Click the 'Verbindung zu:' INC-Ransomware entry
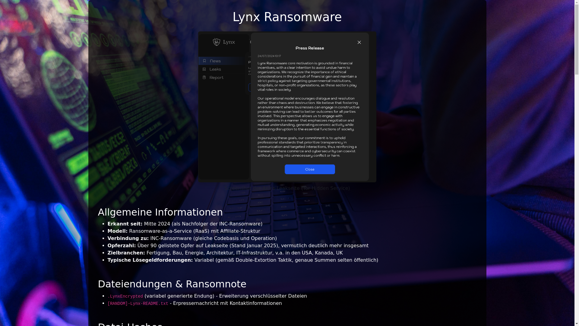 pyautogui.click(x=192, y=238)
